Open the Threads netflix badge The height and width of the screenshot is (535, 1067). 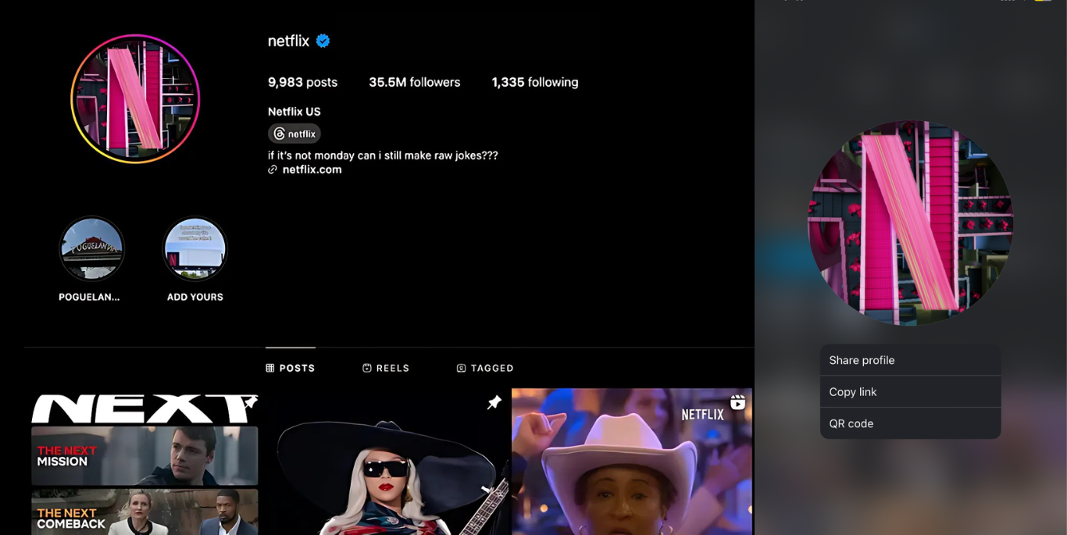[294, 134]
